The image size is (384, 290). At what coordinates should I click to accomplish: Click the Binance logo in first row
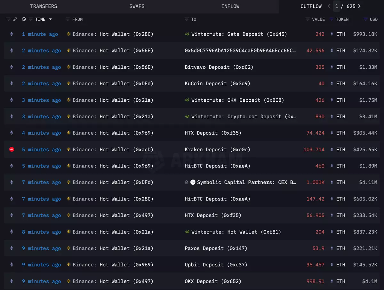tap(68, 34)
